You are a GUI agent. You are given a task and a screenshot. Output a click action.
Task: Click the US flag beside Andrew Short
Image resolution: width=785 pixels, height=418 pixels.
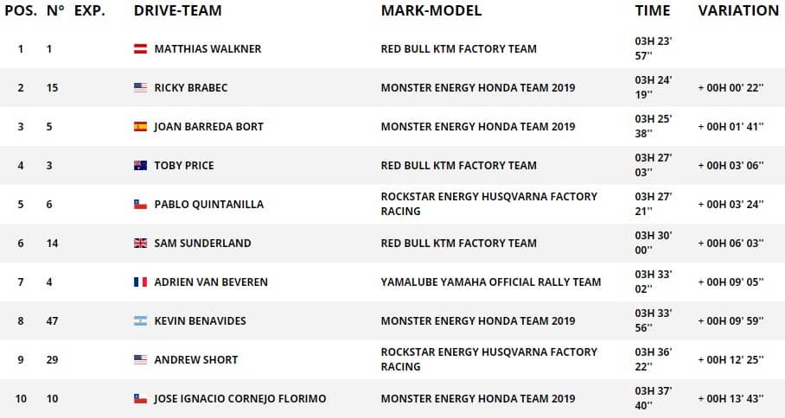tap(140, 360)
